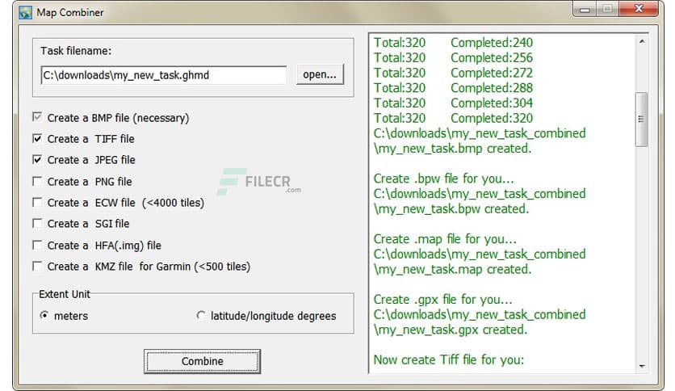
Task: Click log line 'Completed:256'
Action: click(492, 57)
